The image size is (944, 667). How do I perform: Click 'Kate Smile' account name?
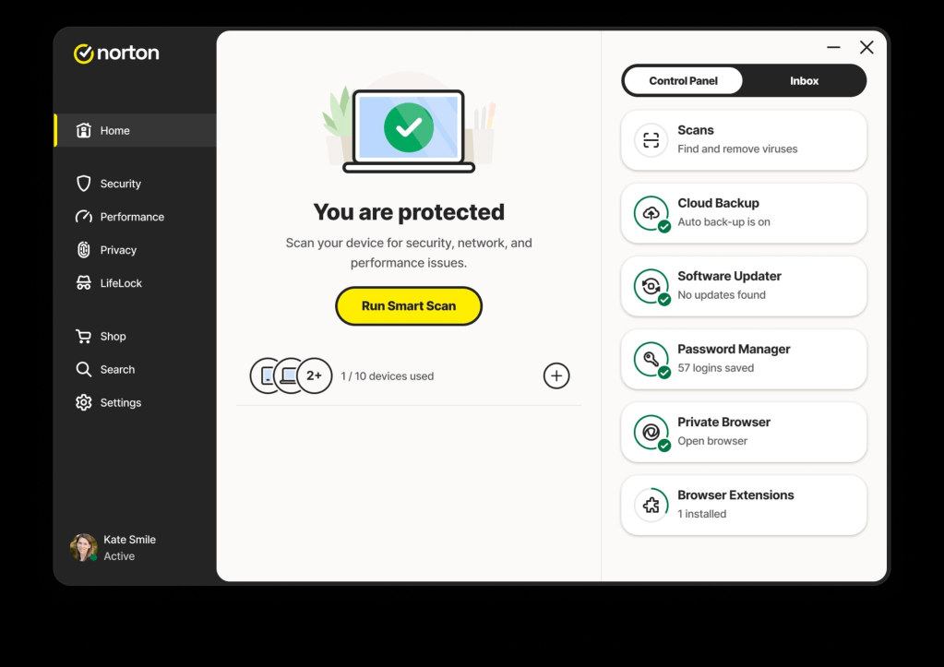pos(129,540)
